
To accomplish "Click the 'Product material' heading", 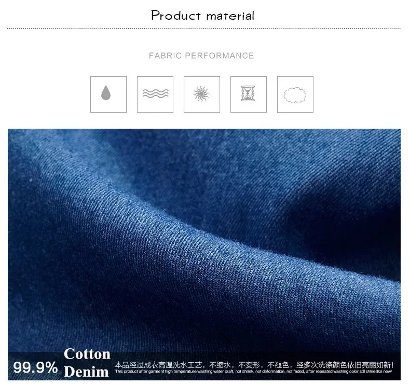I will point(202,16).
